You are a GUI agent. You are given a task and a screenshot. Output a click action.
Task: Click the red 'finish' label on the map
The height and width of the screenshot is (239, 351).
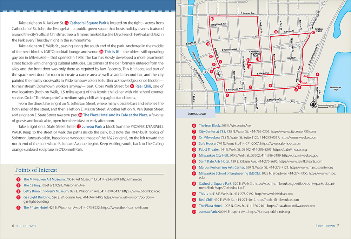point(304,83)
